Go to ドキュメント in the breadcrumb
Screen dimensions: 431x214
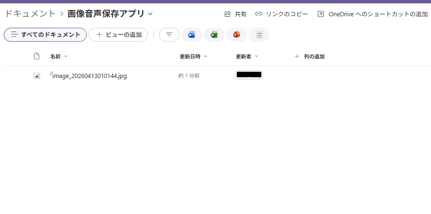click(30, 13)
